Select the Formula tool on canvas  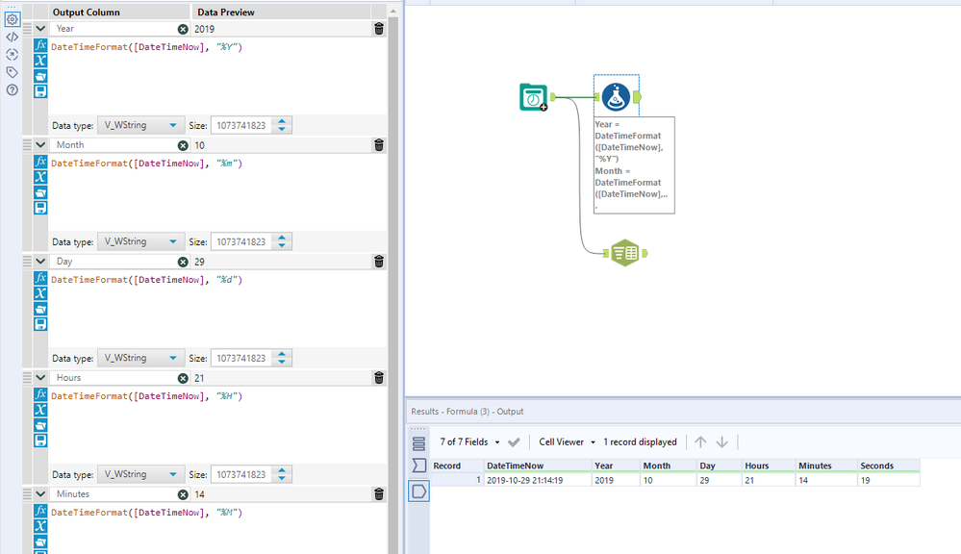pos(616,97)
